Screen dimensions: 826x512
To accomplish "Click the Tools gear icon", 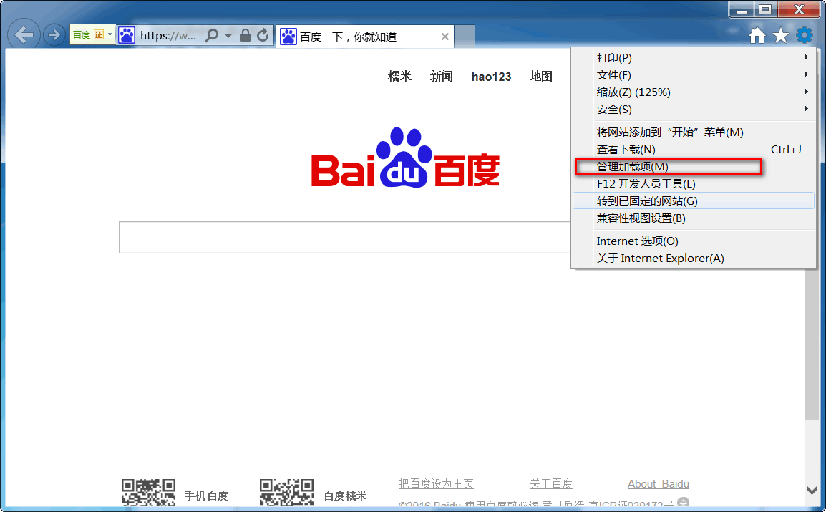I will pyautogui.click(x=805, y=35).
